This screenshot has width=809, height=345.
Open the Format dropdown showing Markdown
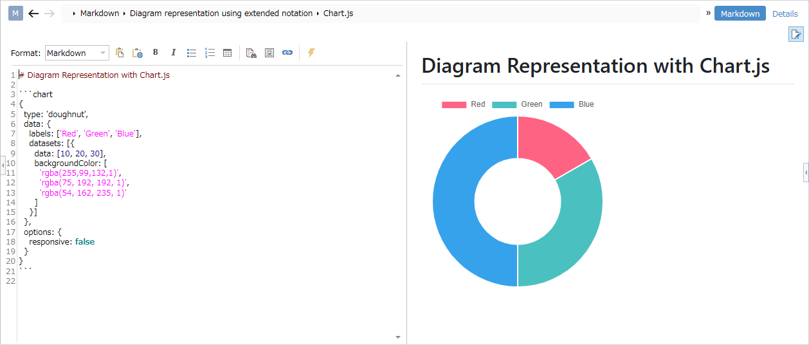pos(77,53)
